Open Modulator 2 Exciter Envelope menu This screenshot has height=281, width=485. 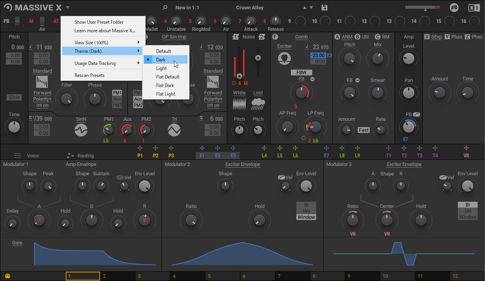tap(243, 164)
